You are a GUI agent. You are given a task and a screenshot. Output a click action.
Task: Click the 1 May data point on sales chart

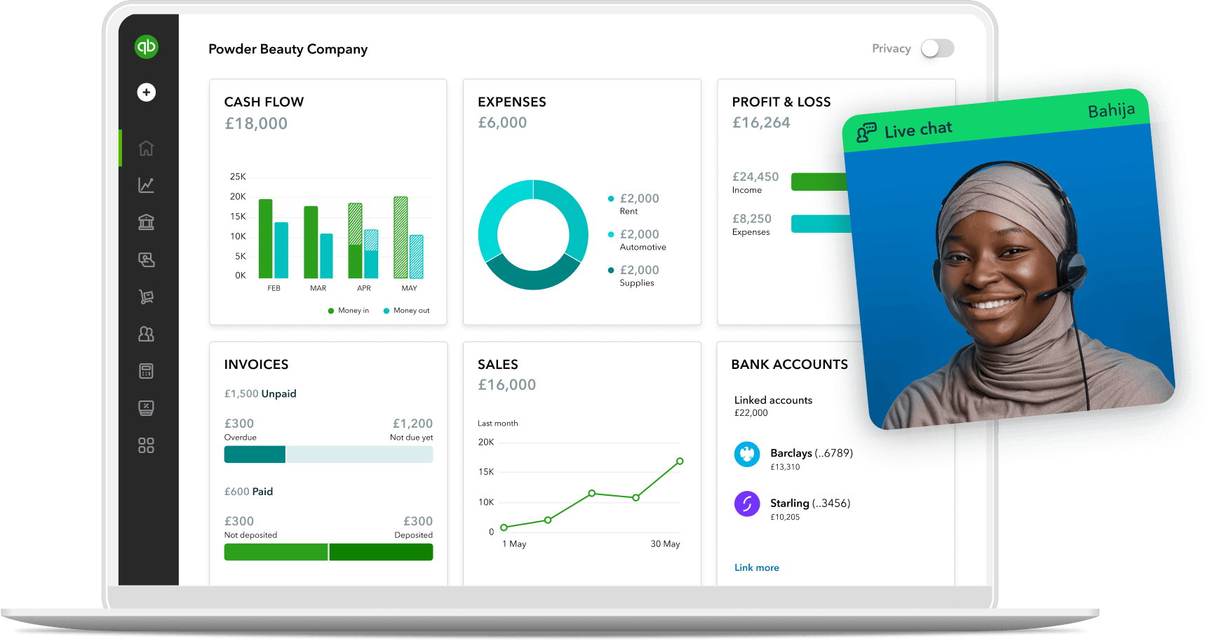pyautogui.click(x=504, y=527)
